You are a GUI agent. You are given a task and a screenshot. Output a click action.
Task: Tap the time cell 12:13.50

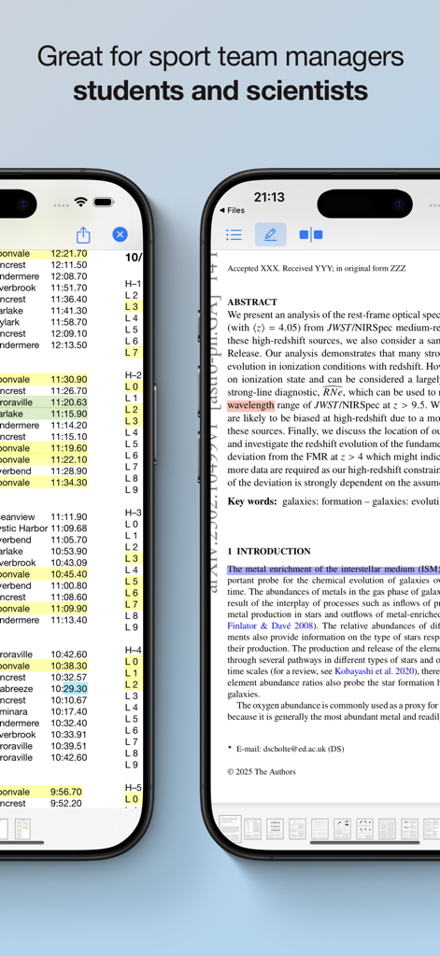[69, 345]
